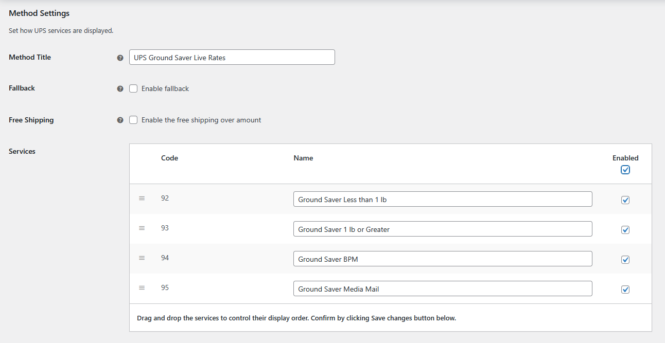Select service code 94 cell
The height and width of the screenshot is (343, 665).
pyautogui.click(x=165, y=258)
